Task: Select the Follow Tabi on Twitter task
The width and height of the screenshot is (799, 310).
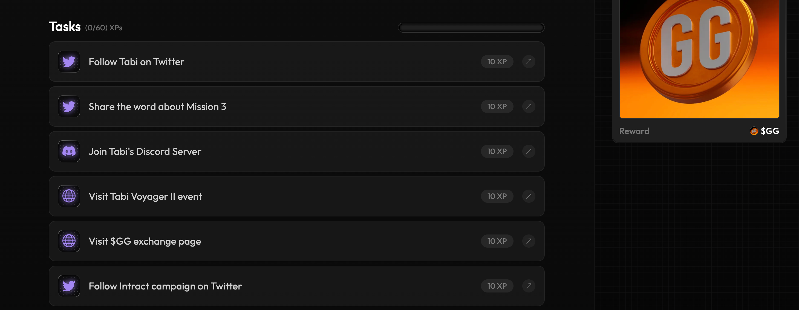Action: 137,62
